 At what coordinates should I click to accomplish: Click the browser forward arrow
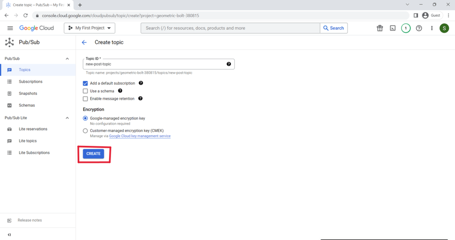[x=16, y=16]
